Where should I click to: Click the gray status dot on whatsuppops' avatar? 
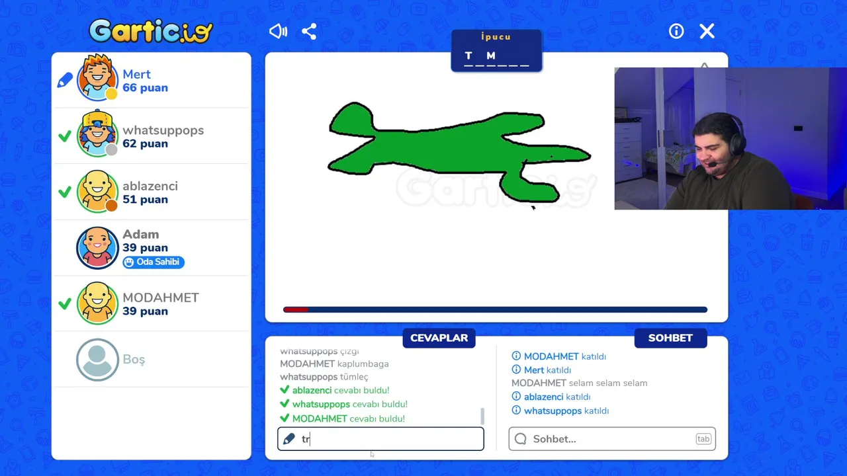coord(112,150)
